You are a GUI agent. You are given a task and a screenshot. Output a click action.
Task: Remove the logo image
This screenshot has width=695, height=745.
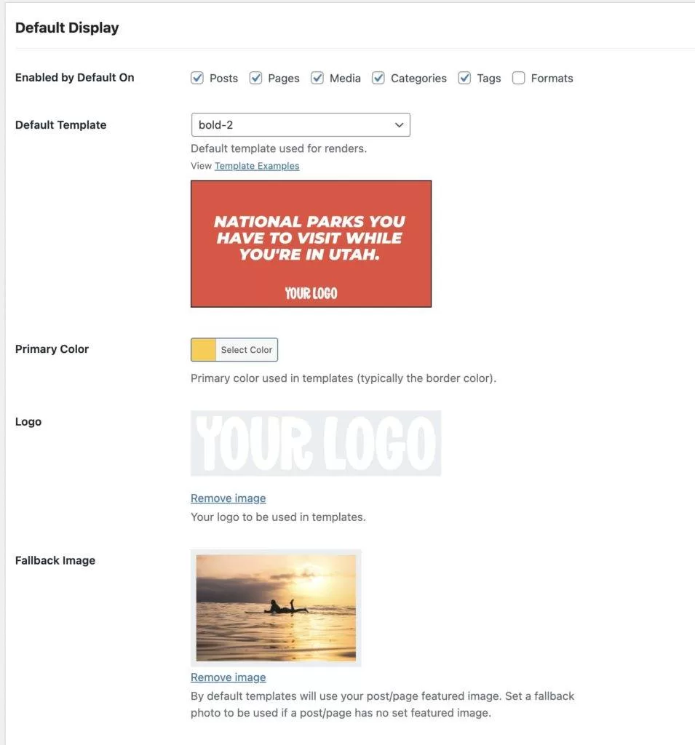pos(229,498)
